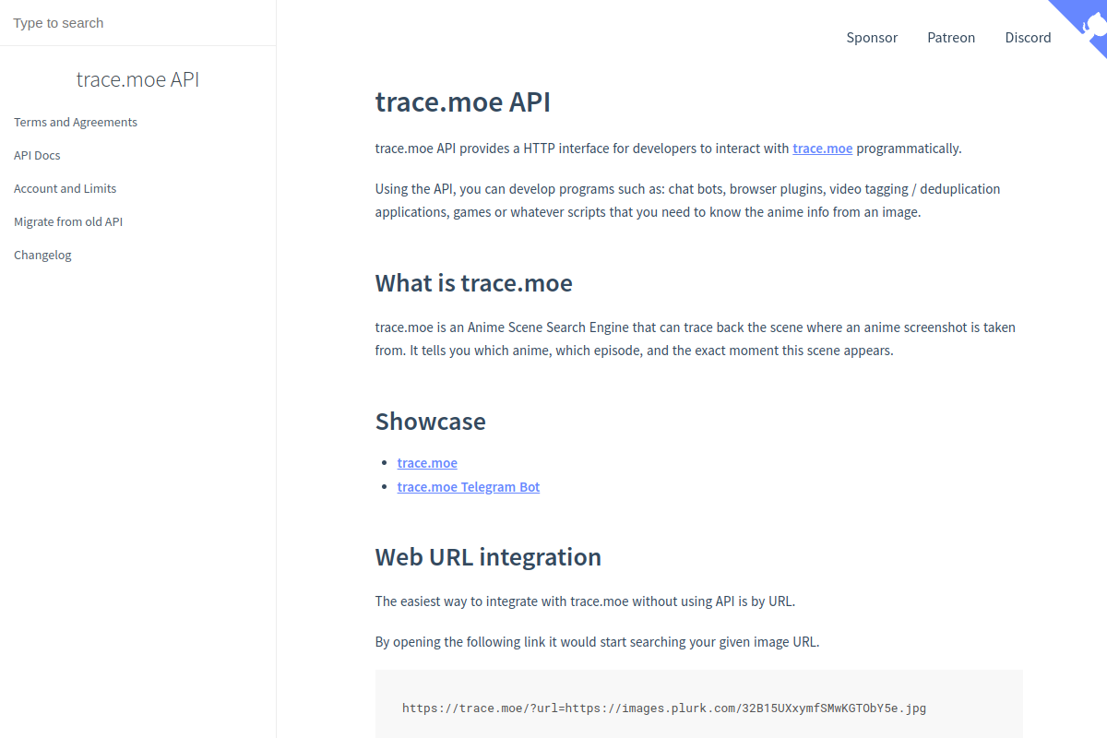Image resolution: width=1107 pixels, height=738 pixels.
Task: Open Terms and Agreements in the sidebar
Action: pos(76,122)
